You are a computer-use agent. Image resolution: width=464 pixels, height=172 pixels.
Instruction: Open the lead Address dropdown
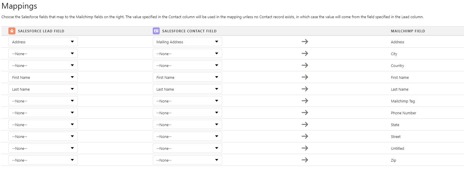click(x=43, y=42)
